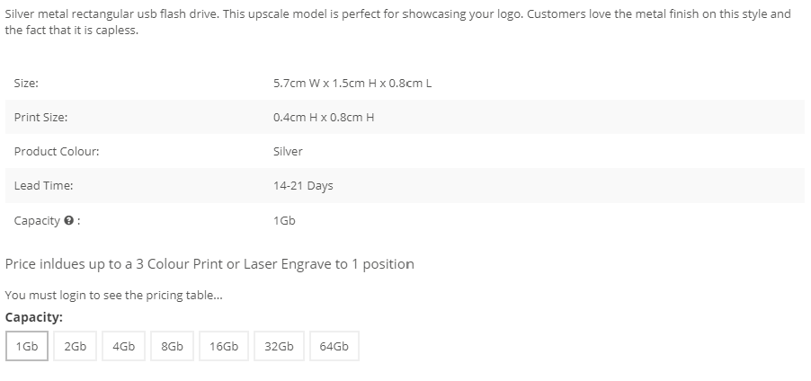Pick the 8Gb capacity option
This screenshot has width=811, height=381.
click(173, 346)
